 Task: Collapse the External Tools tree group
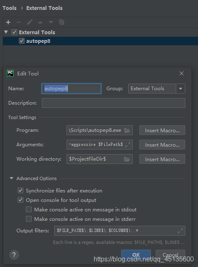(x=6, y=32)
